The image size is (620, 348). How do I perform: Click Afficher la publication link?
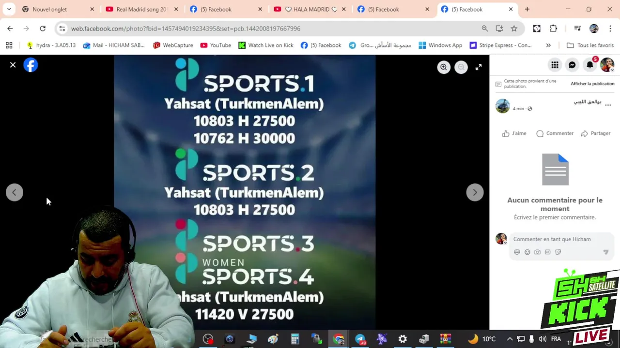[592, 84]
